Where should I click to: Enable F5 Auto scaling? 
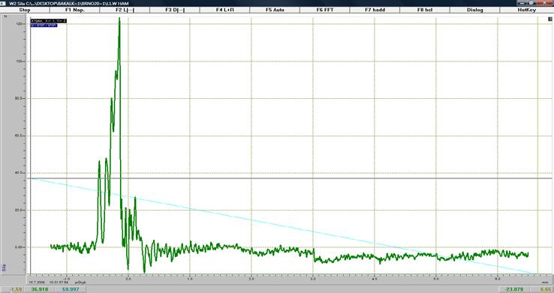point(275,10)
